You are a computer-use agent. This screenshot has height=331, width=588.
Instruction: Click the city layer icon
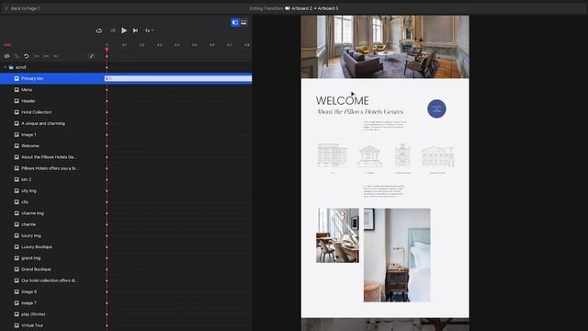[x=17, y=202]
